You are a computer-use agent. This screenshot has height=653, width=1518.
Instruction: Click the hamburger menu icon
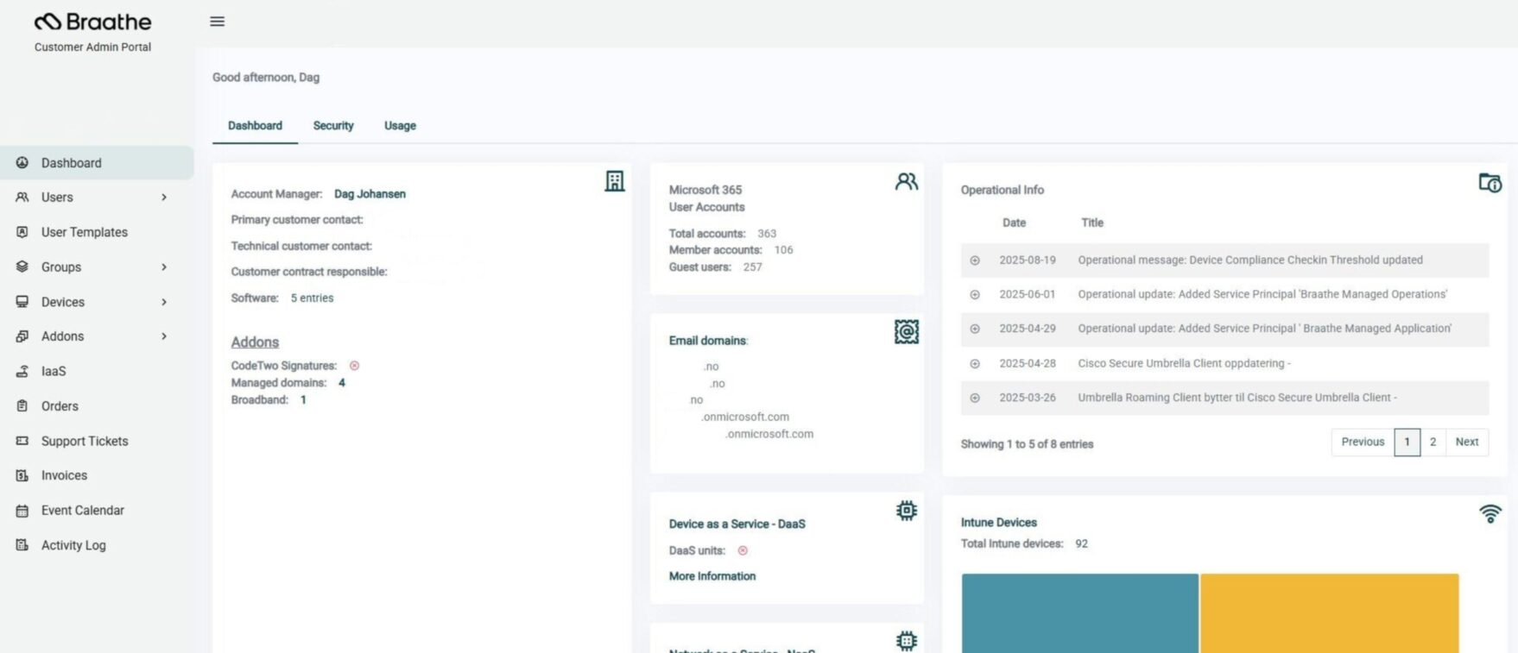(218, 22)
